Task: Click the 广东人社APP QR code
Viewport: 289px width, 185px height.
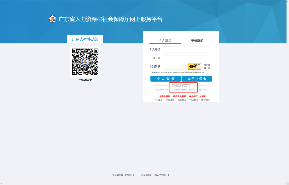Action: pyautogui.click(x=85, y=62)
